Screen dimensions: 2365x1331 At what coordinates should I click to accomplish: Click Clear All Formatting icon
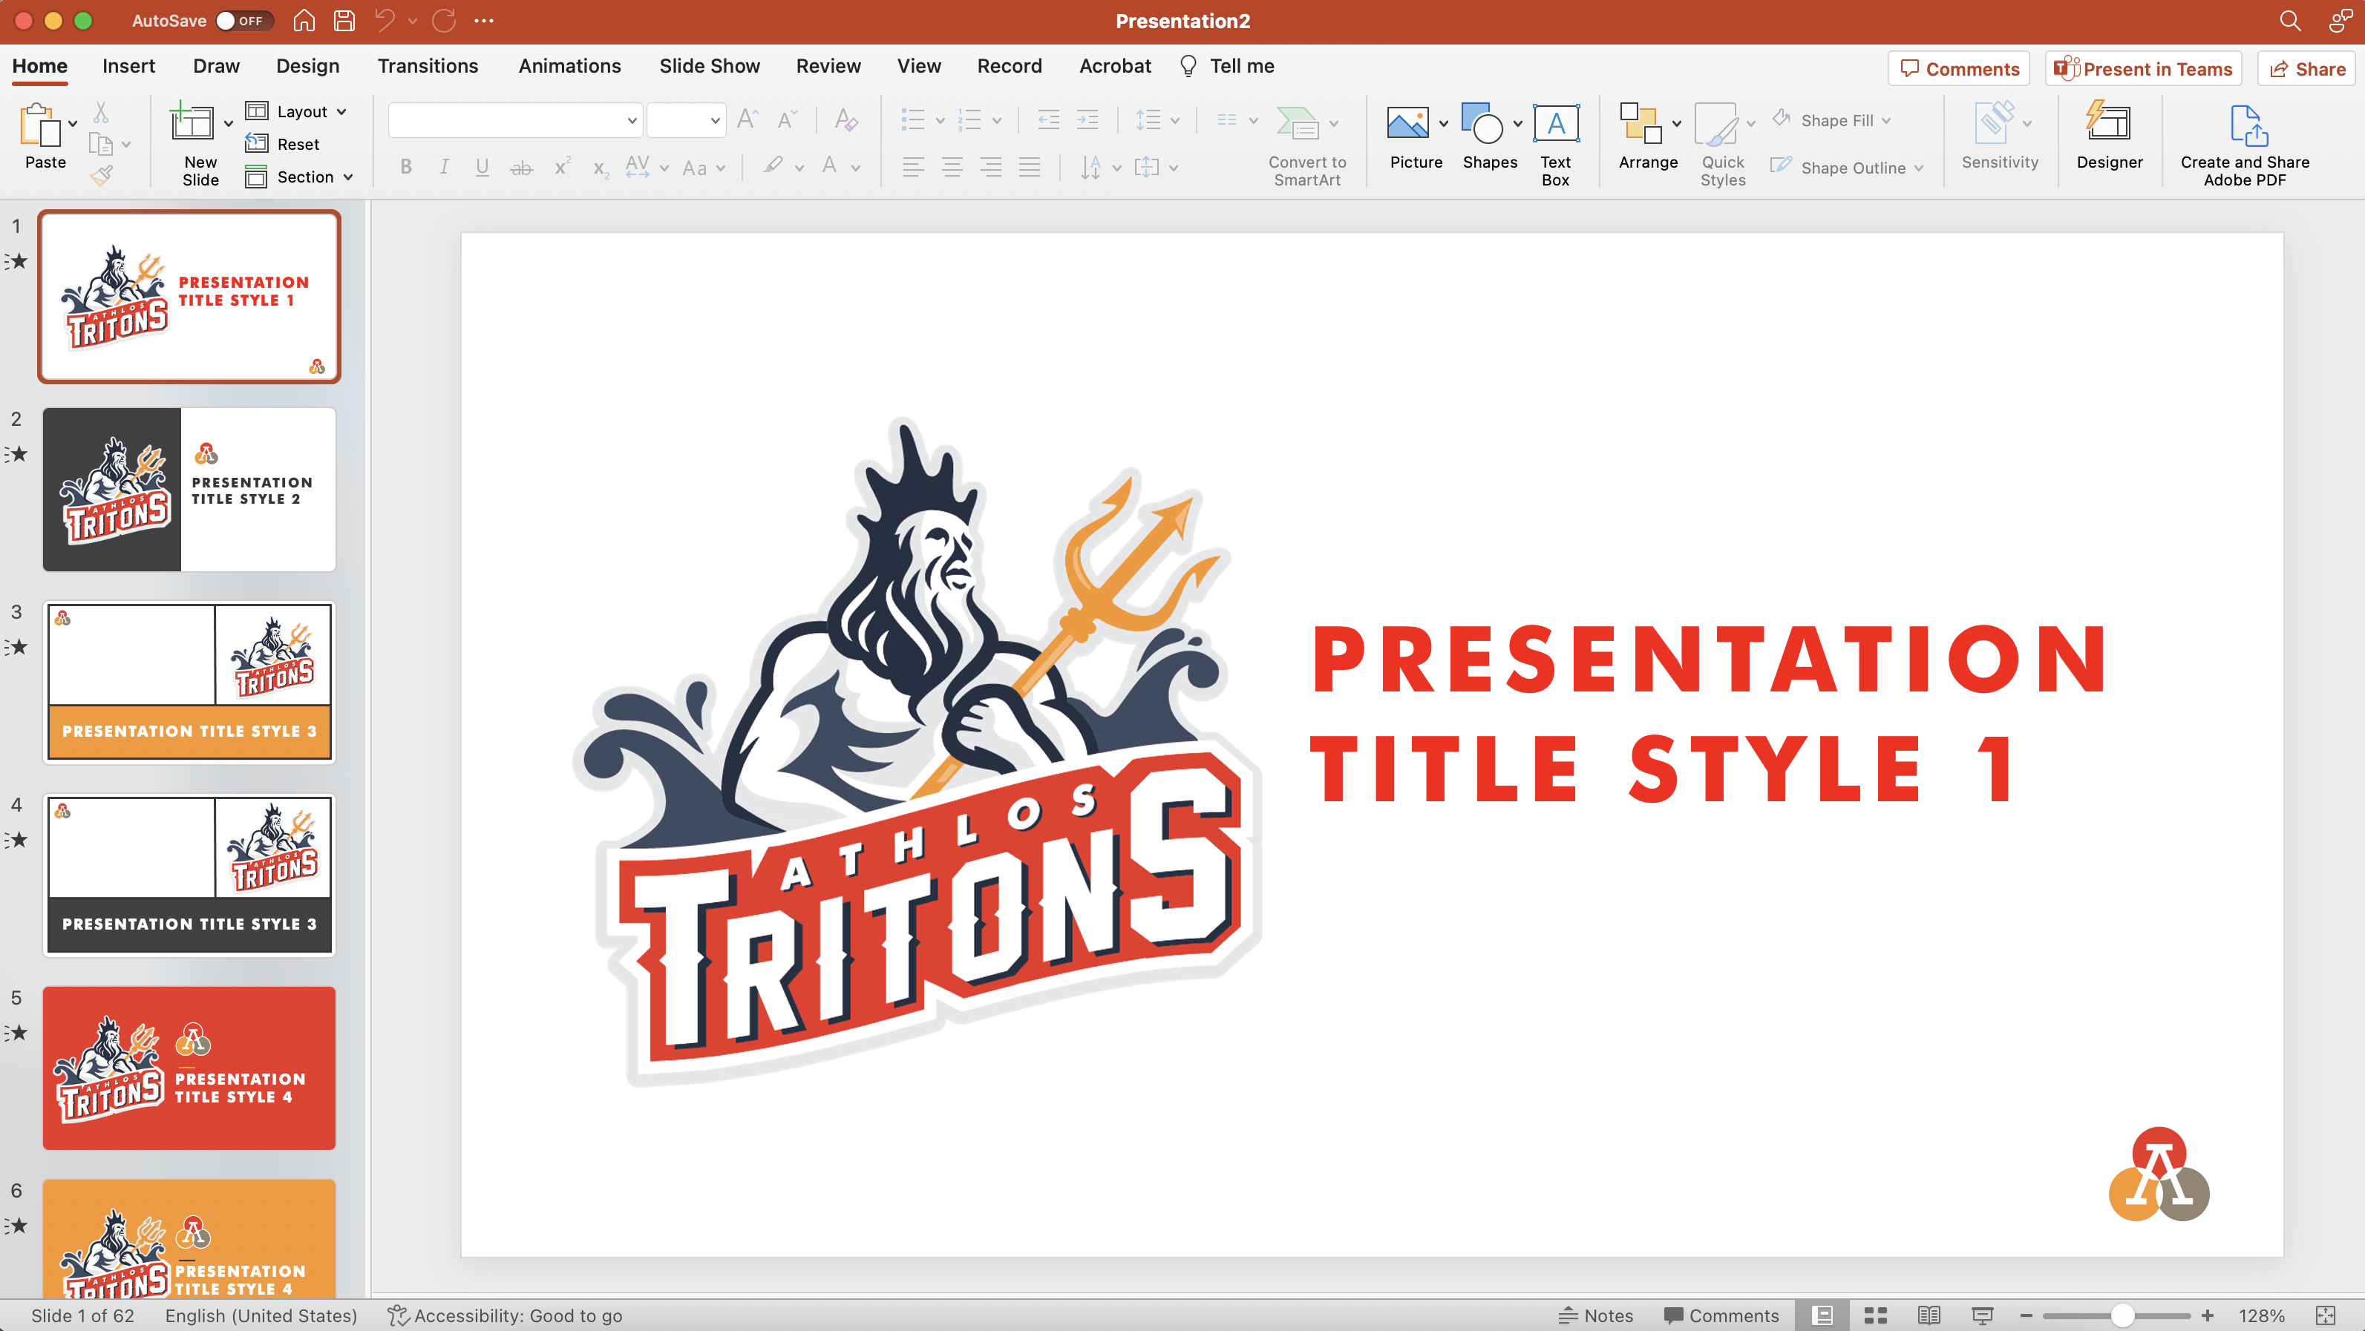845,119
